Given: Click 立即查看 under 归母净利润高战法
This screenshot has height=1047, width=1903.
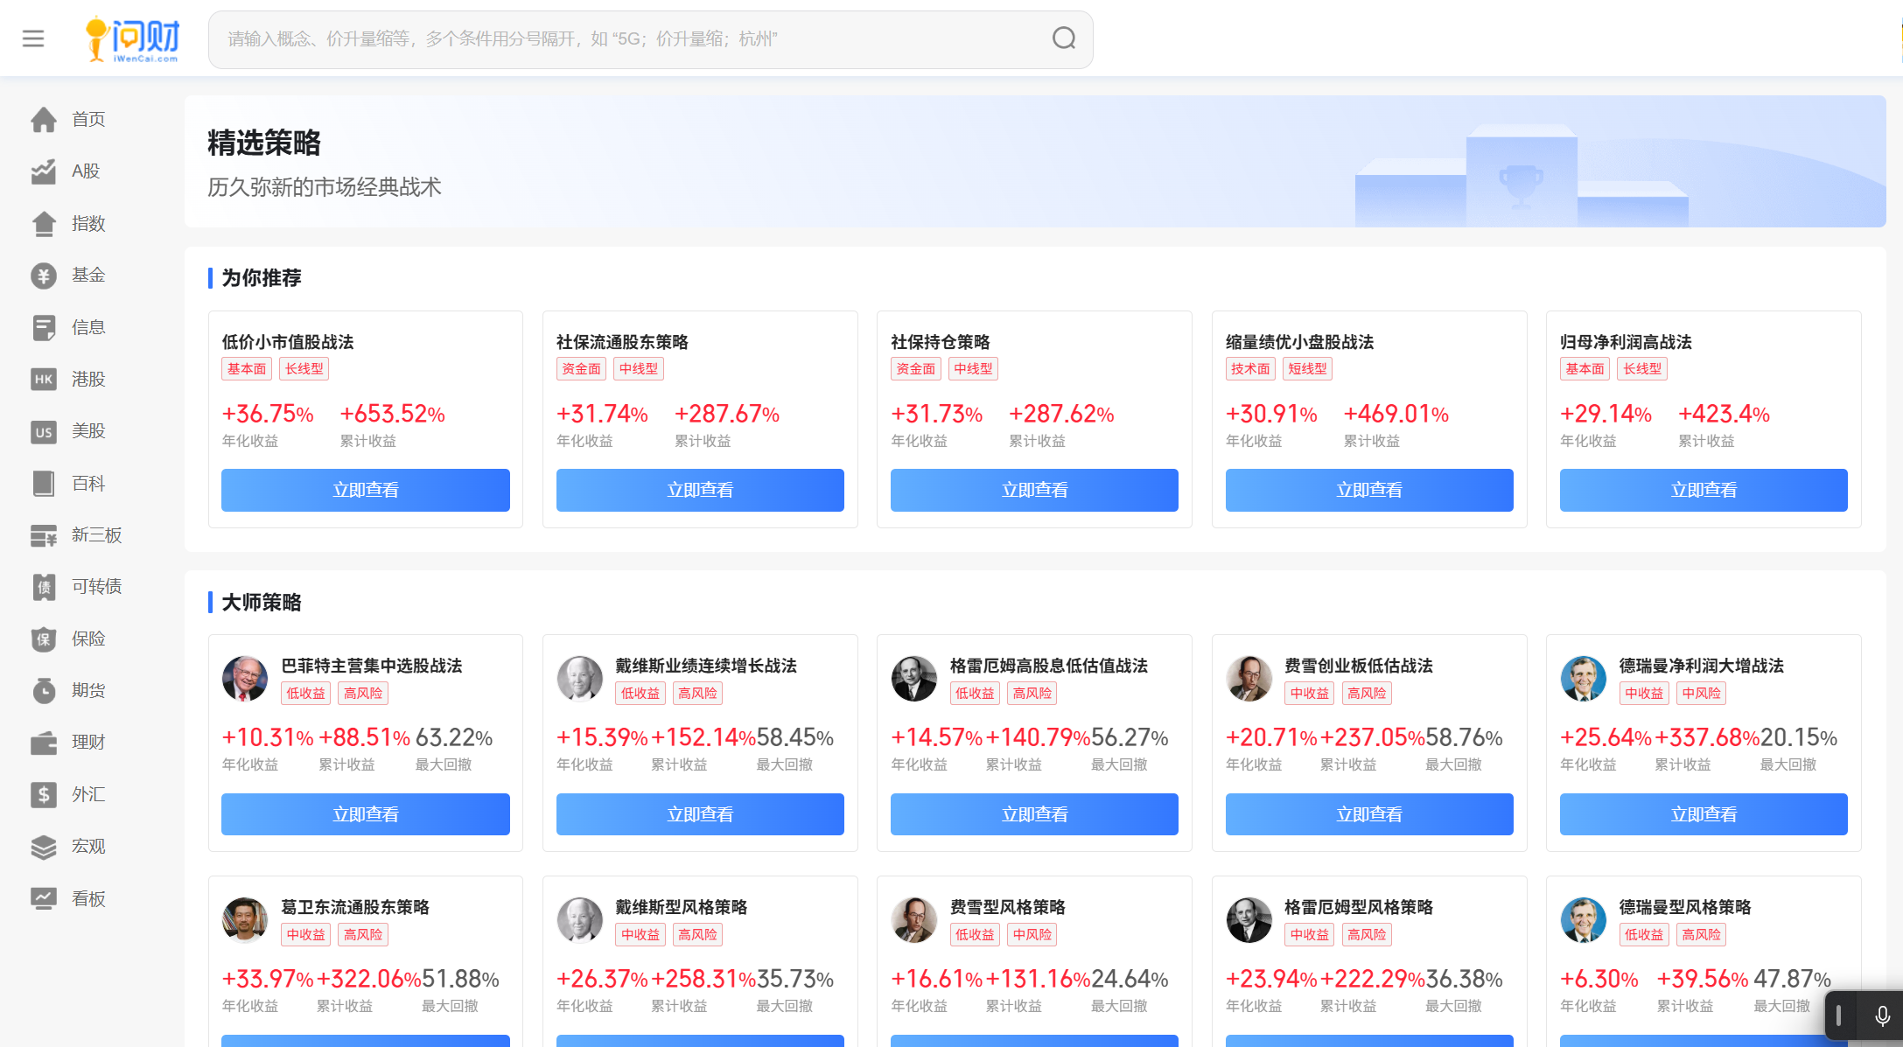Looking at the screenshot, I should pos(1703,490).
